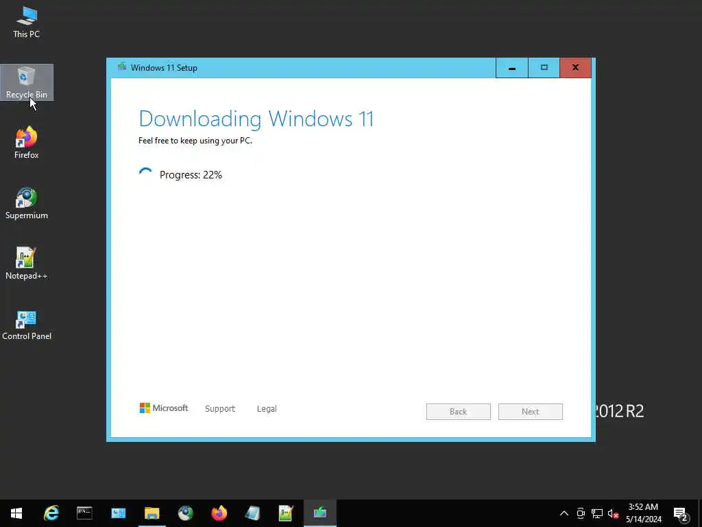Image resolution: width=702 pixels, height=527 pixels.
Task: Open the network status tray icon
Action: [x=597, y=513]
